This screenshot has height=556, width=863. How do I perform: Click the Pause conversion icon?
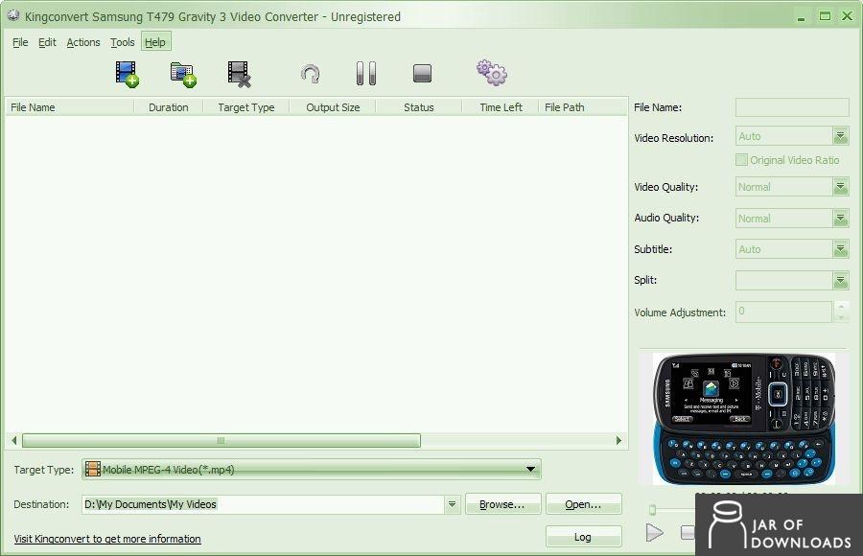click(x=366, y=73)
